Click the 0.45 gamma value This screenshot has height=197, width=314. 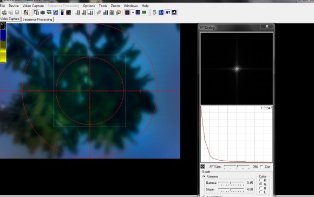tap(250, 183)
